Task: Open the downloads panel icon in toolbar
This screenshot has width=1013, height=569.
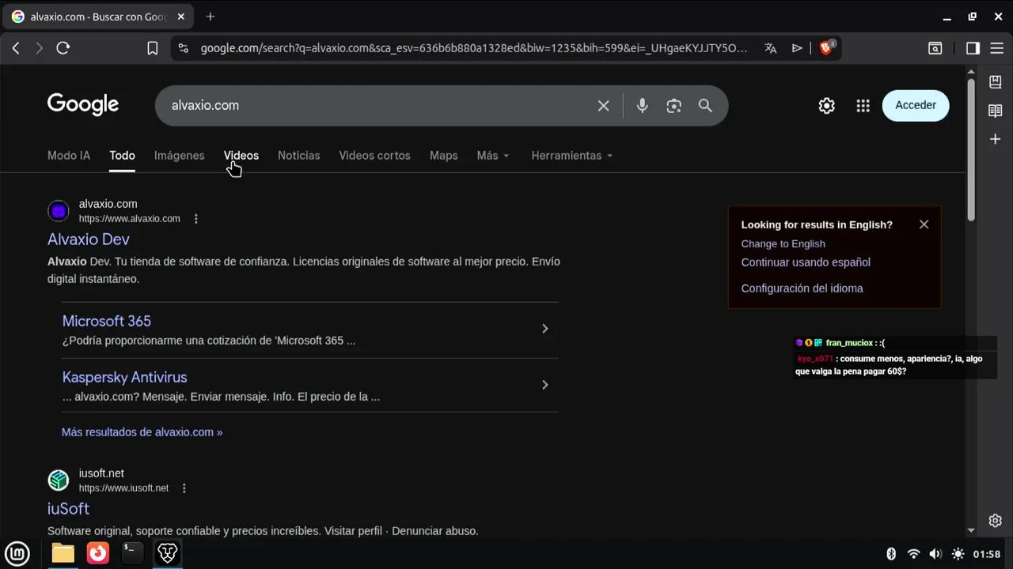Action: [935, 48]
